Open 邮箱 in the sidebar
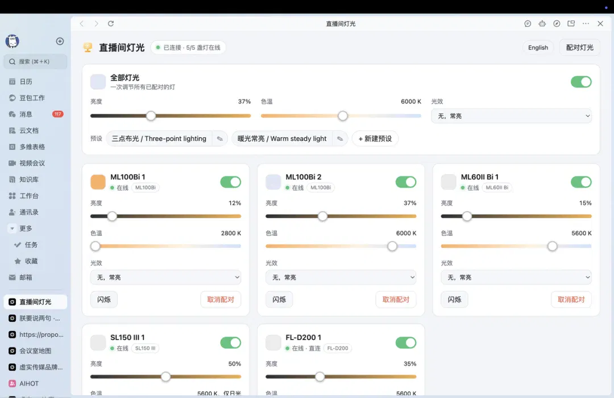Viewport: 614px width, 398px height. click(35, 277)
